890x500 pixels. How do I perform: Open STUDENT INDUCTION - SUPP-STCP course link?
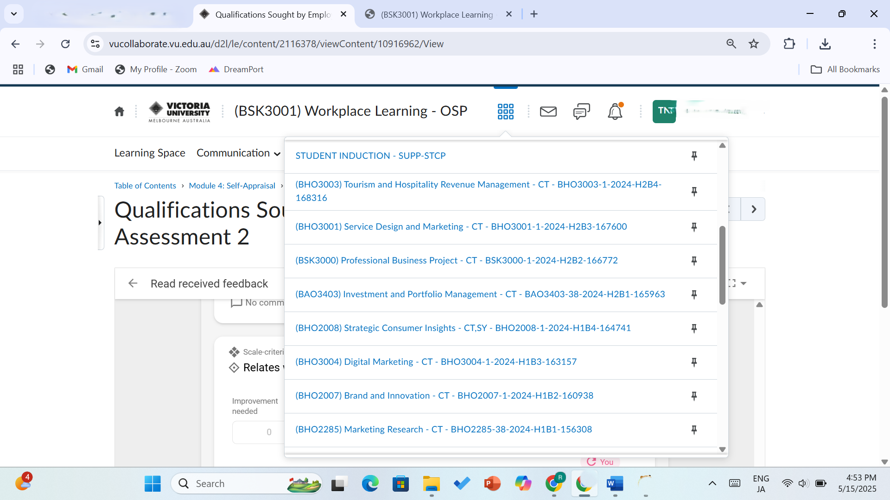pos(370,156)
